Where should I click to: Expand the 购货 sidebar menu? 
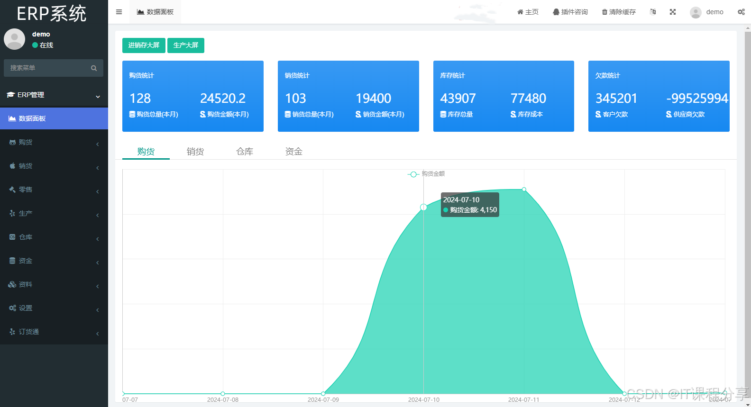click(x=54, y=142)
